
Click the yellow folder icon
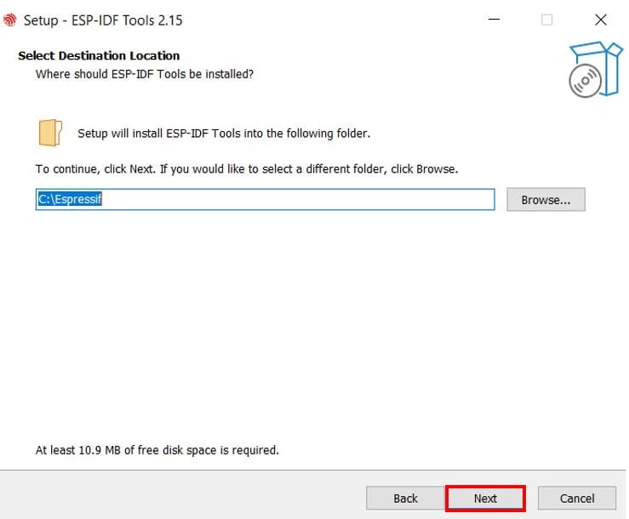tap(50, 133)
